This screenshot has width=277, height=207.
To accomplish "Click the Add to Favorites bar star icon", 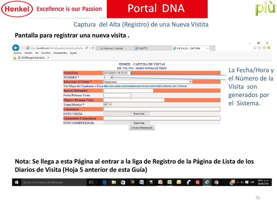I will click(15, 58).
